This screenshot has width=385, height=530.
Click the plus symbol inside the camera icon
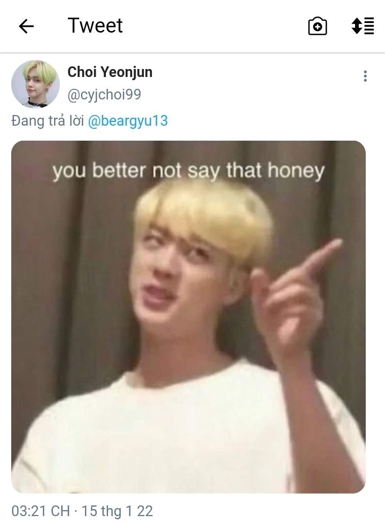coord(318,27)
